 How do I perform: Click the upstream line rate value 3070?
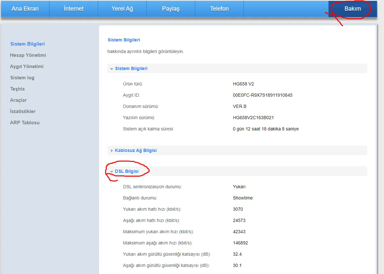238,209
